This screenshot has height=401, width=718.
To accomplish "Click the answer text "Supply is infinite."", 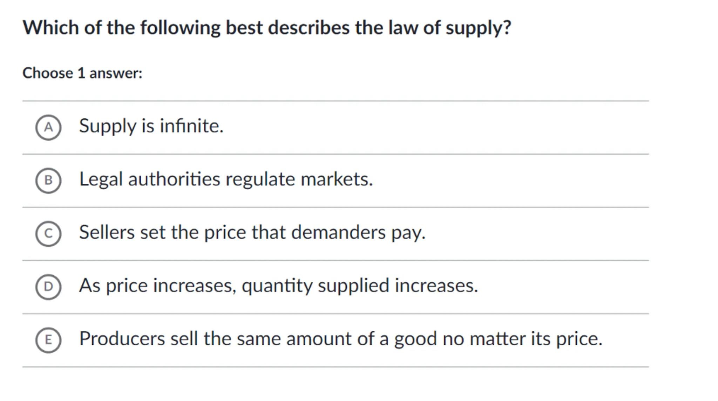I will point(151,126).
